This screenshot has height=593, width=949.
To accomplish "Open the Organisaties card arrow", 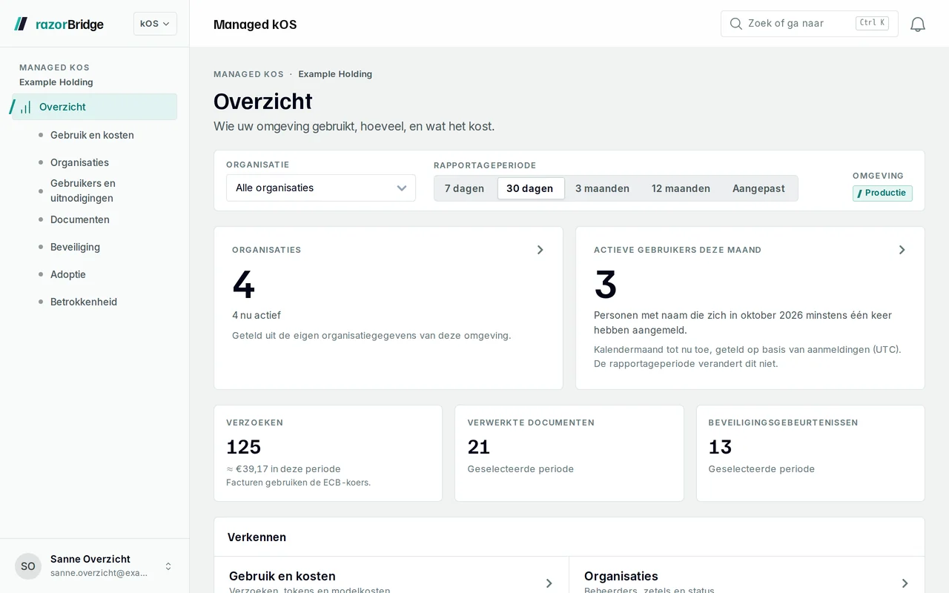I will click(x=540, y=250).
